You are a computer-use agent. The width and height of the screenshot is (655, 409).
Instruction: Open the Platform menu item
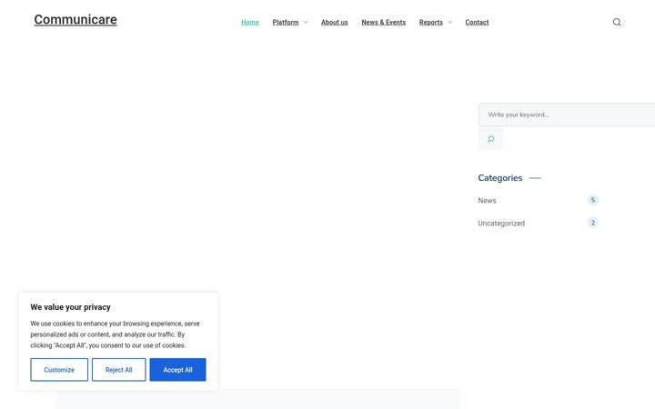(286, 22)
